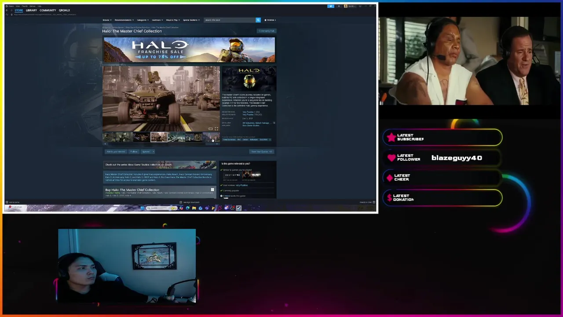Screen dimensions: 563x317
Task: Click the Very Positive user reviews link
Action: point(241,185)
